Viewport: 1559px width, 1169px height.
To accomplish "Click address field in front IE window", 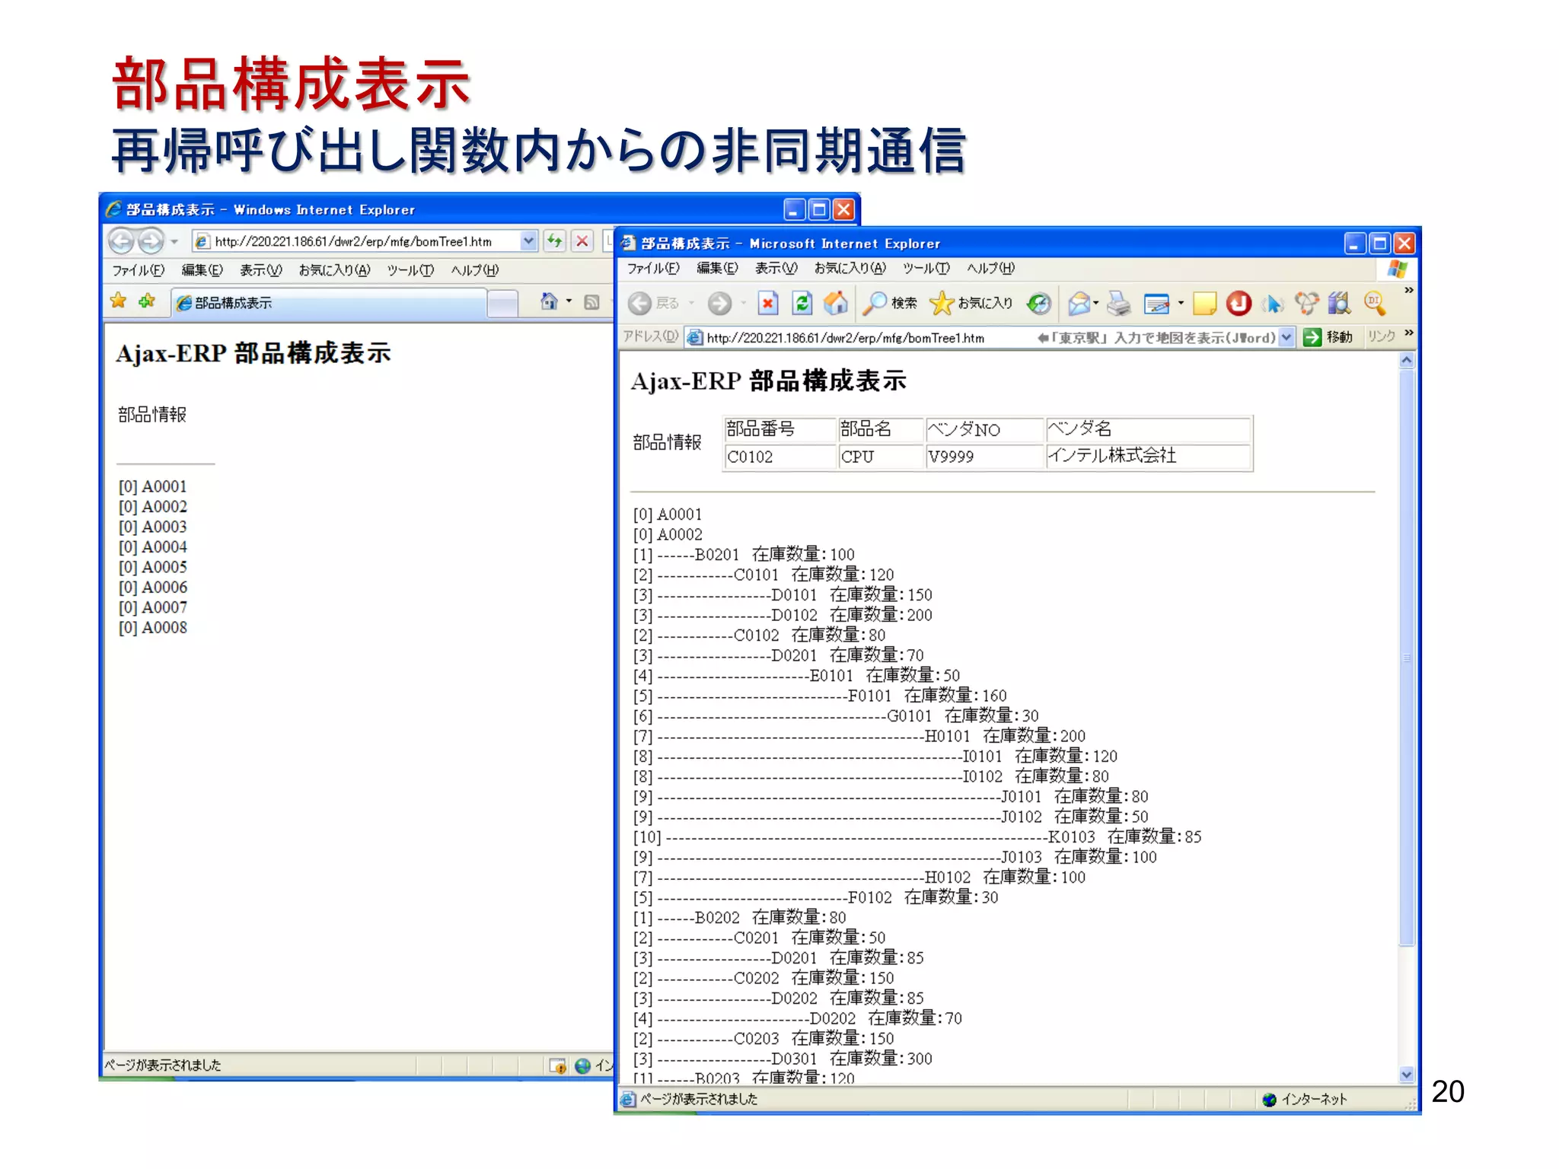I will tap(980, 337).
